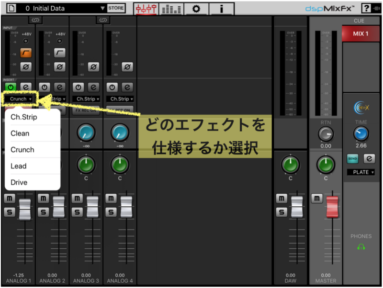Open the gear settings tab

(196, 9)
